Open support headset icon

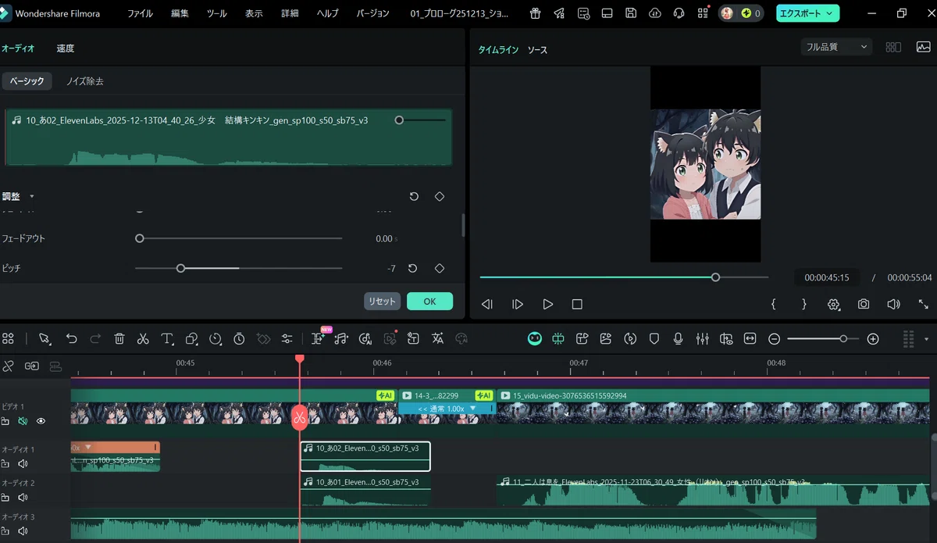(x=679, y=13)
